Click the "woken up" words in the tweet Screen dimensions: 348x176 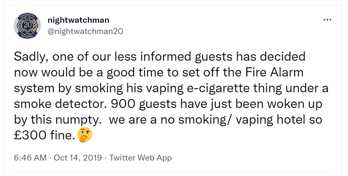click(x=295, y=104)
